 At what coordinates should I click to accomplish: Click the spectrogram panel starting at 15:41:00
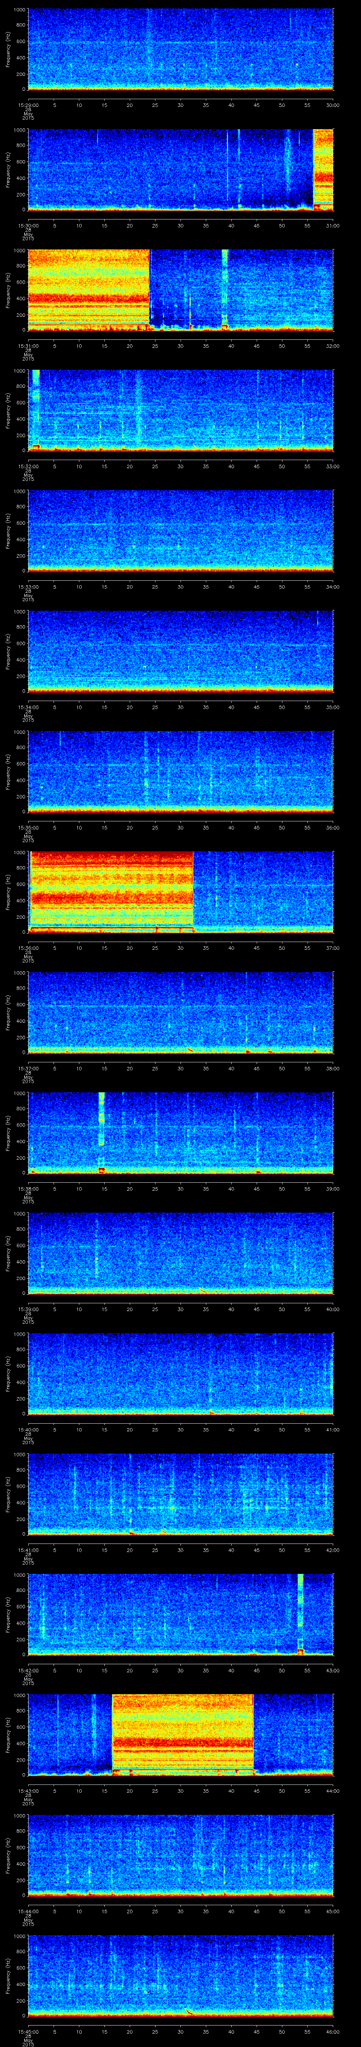point(180,1494)
